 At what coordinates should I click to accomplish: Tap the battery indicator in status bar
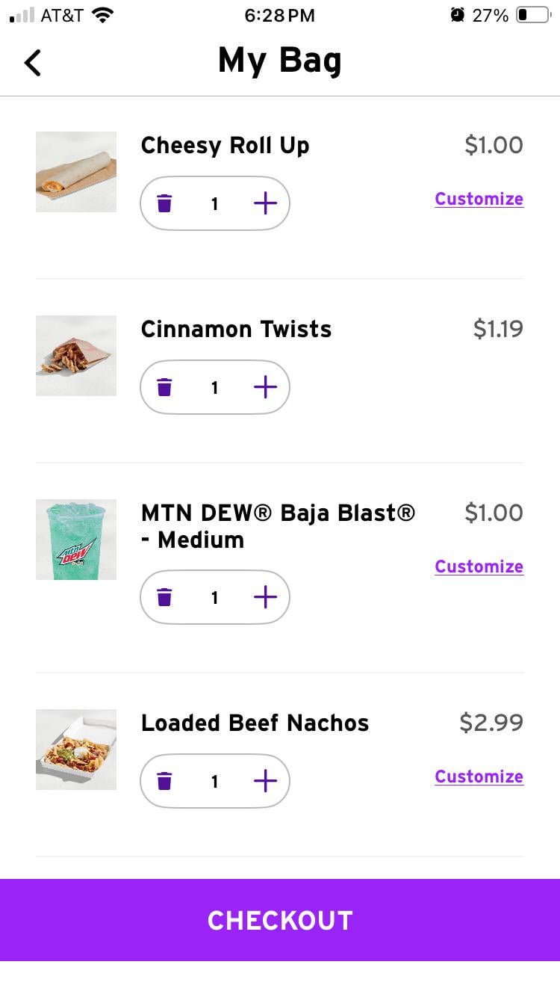click(x=532, y=15)
